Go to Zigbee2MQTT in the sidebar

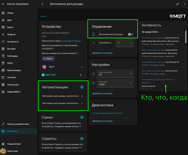pos(14,92)
